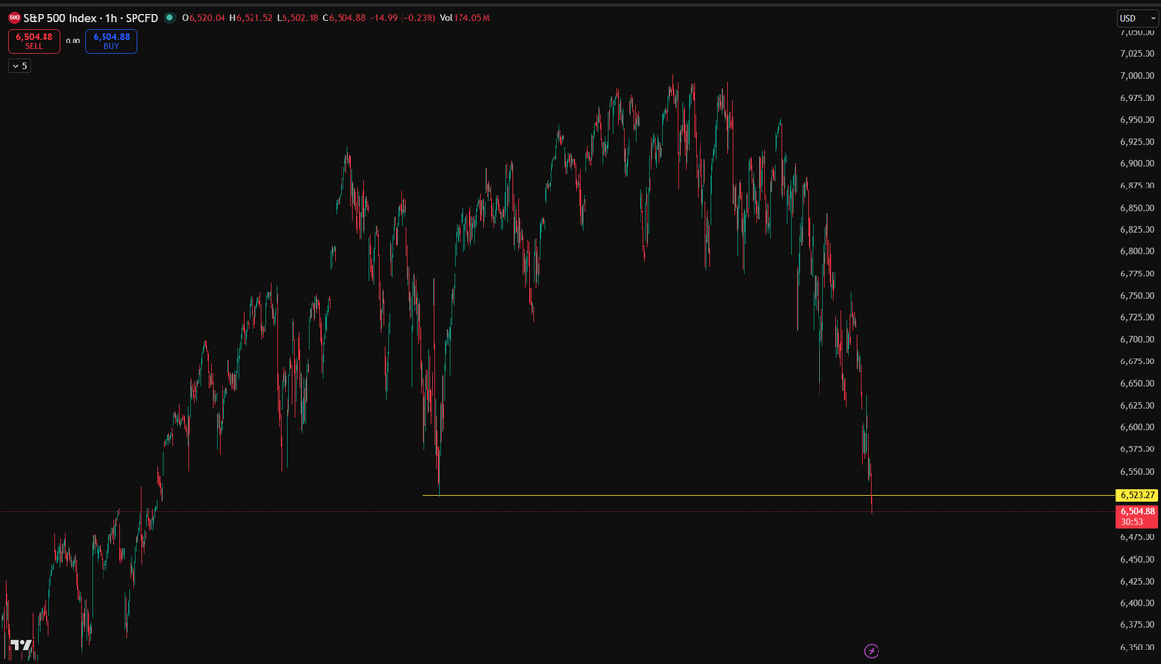Open the purple lightning event icon
This screenshot has height=664, width=1161.
[x=871, y=650]
